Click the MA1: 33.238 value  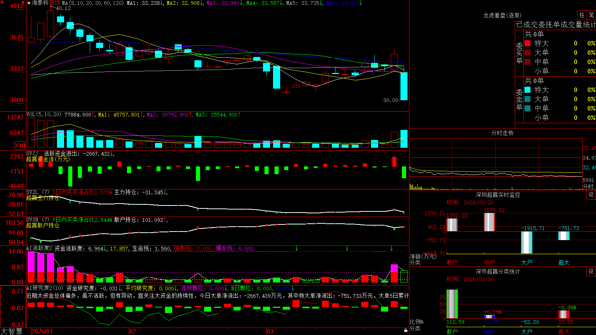click(x=143, y=3)
